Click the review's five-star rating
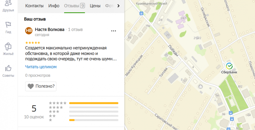255x130 pixels. 33,43
